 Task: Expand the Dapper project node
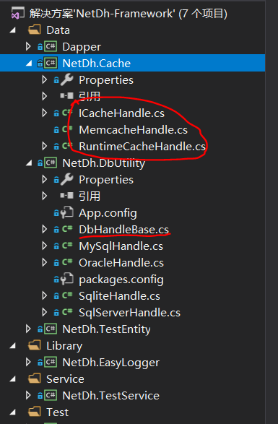(28, 46)
